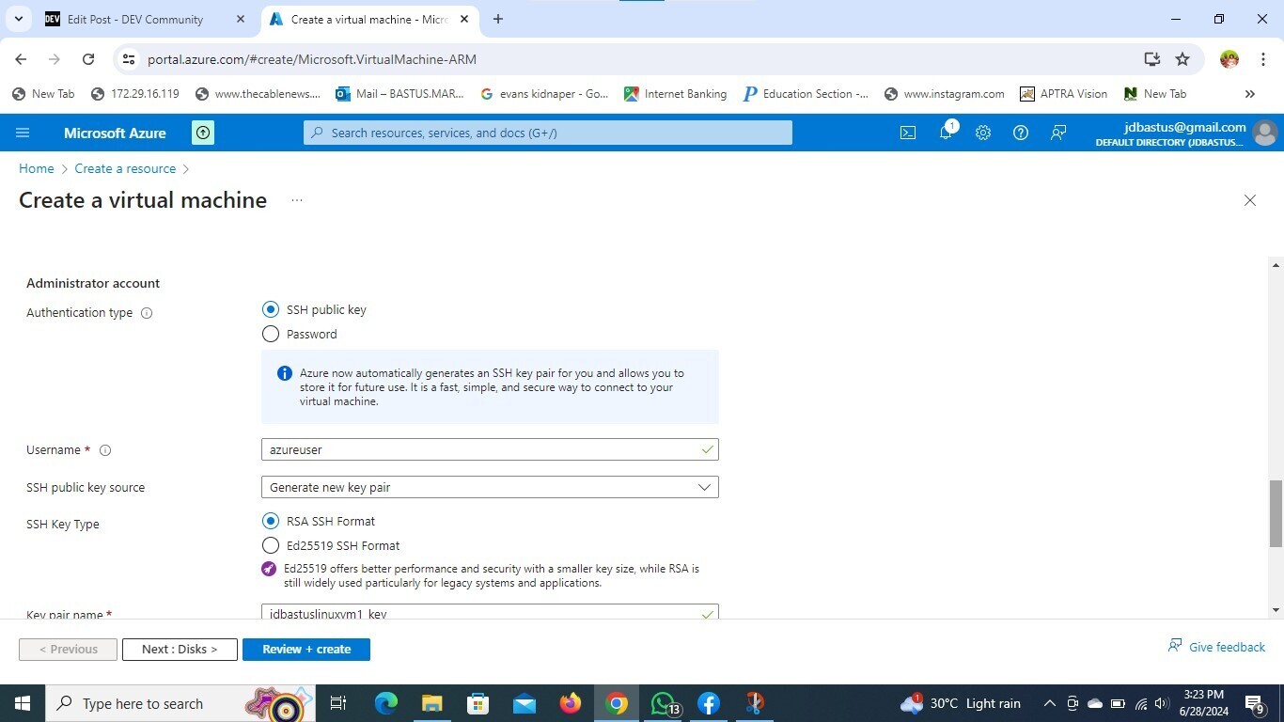1284x722 pixels.
Task: Open the Education Section bookmark
Action: [806, 94]
